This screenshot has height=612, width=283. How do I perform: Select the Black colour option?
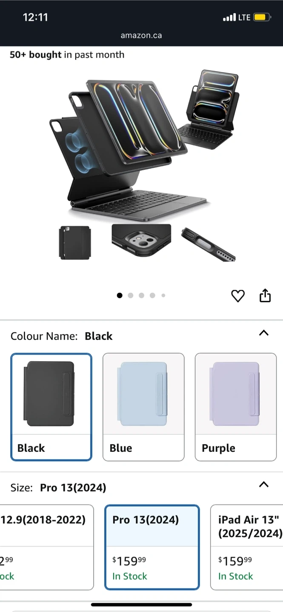tap(51, 407)
